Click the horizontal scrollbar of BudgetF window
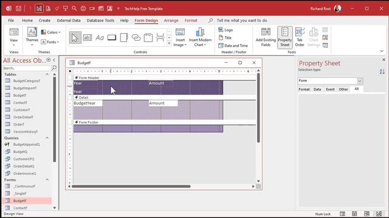389x218 pixels. tap(131, 187)
